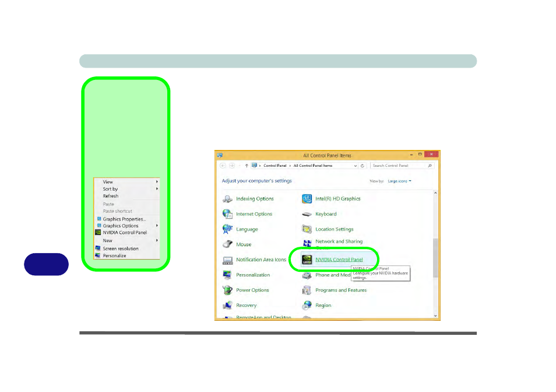The image size is (556, 392).
Task: Click the Internet Options globe icon
Action: [227, 214]
